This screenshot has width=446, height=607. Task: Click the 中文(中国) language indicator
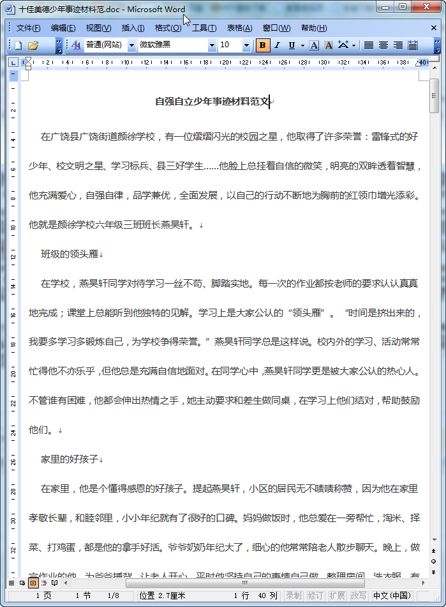(392, 595)
